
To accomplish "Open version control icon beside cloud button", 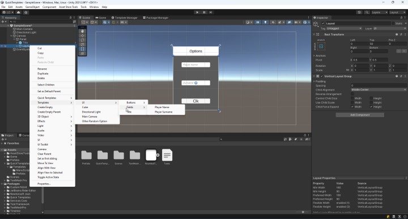I will coord(26,12).
